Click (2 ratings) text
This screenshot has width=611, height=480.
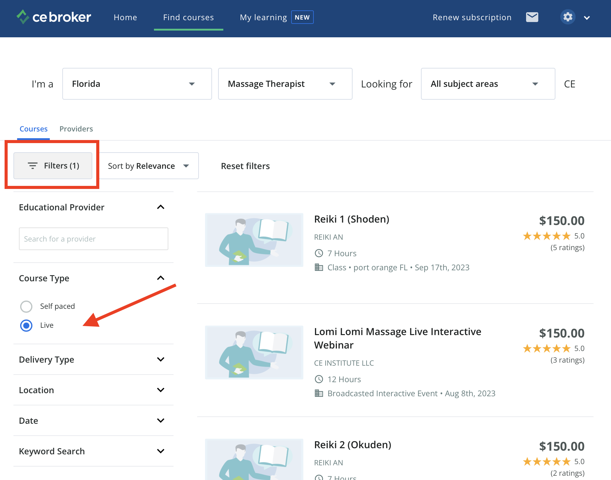567,473
